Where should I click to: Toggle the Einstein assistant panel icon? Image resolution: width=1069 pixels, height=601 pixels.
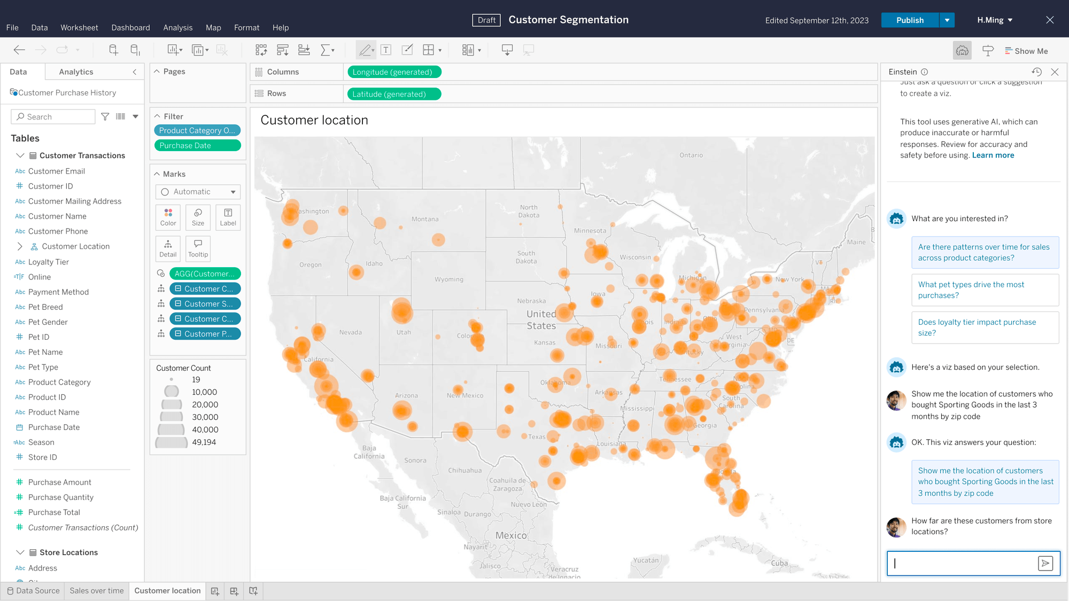pos(962,50)
